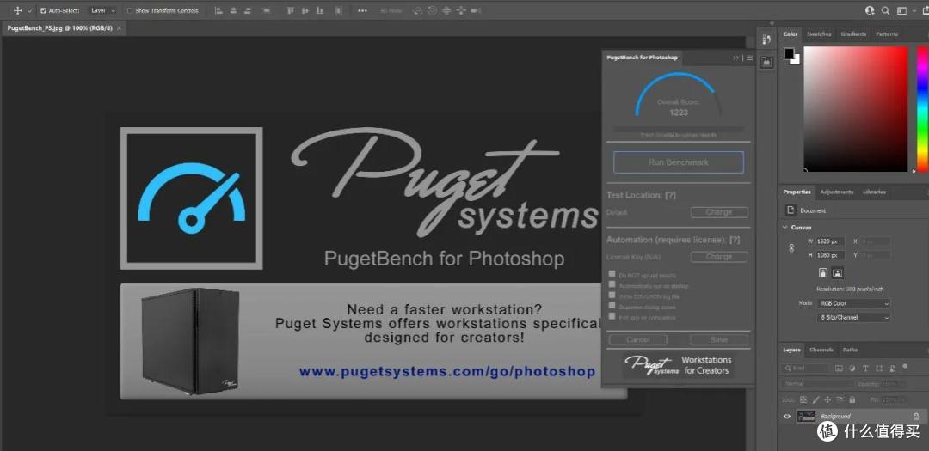
Task: Click the 3D roll icon in options bar
Action: pos(432,10)
